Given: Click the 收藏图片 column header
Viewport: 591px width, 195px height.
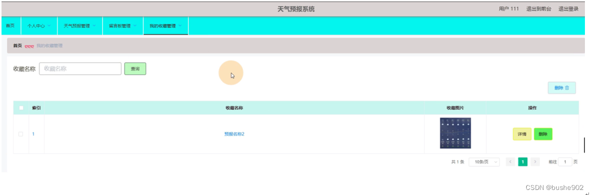Looking at the screenshot, I should point(455,108).
